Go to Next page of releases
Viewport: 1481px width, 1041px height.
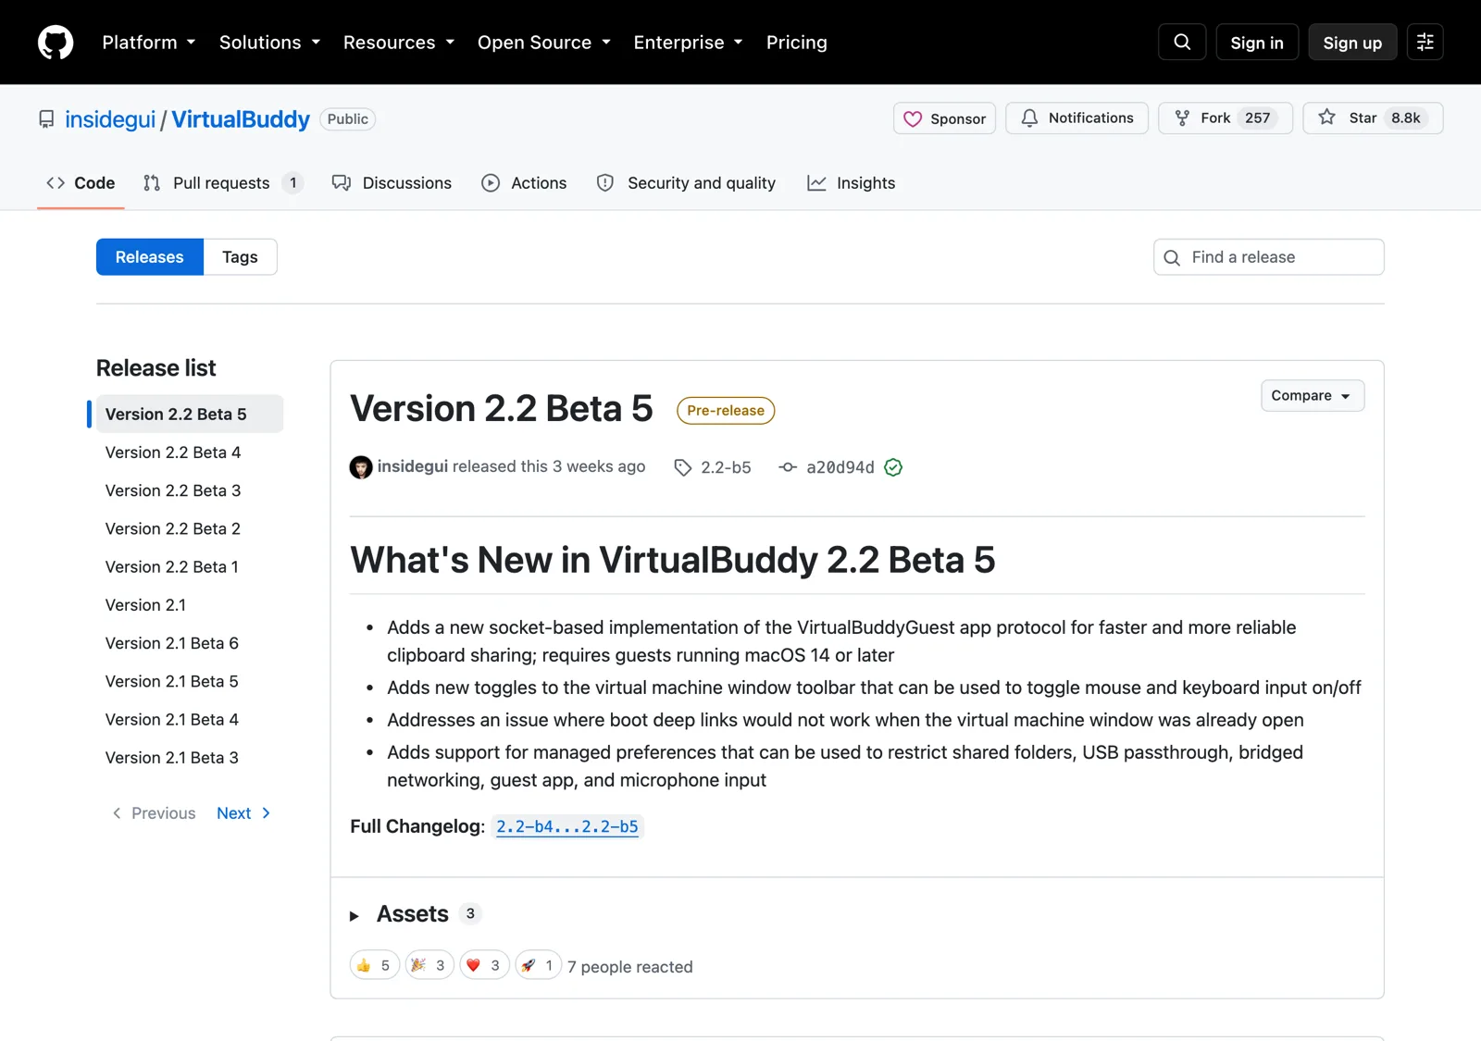tap(243, 813)
